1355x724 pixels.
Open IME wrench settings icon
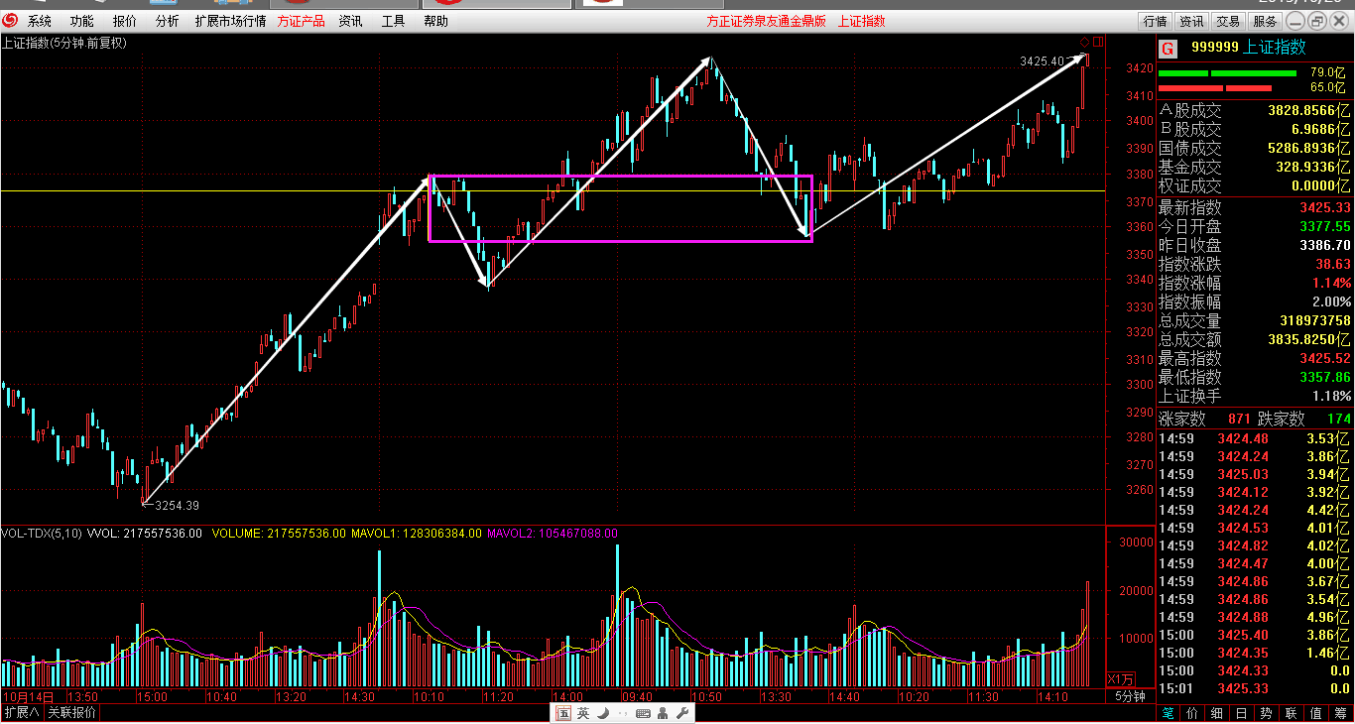682,713
